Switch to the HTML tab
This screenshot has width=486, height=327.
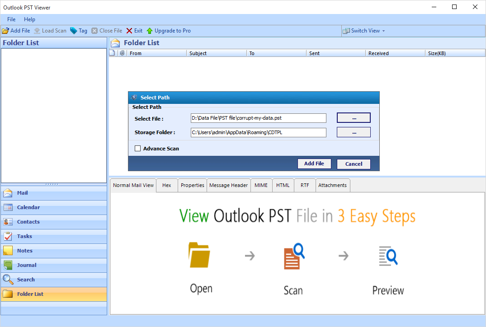click(283, 185)
